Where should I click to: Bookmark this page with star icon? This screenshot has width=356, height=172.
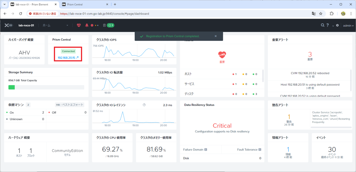coord(321,14)
